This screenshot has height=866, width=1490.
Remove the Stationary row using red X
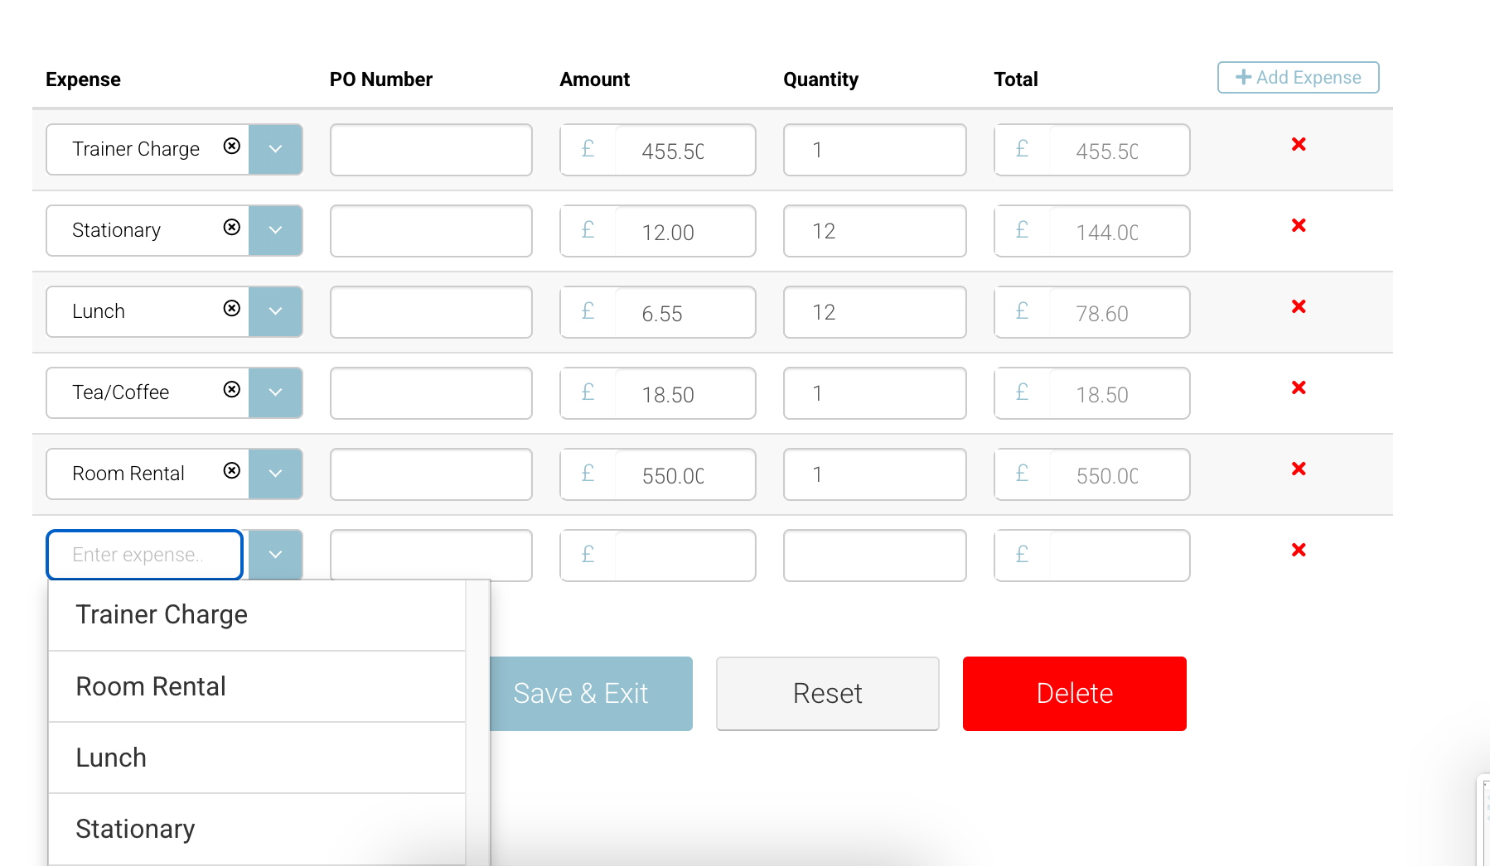click(1299, 226)
